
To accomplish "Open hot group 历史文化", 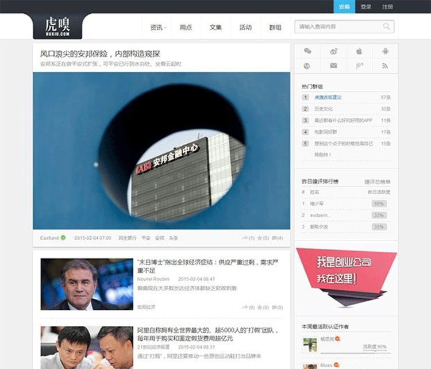I will [324, 109].
